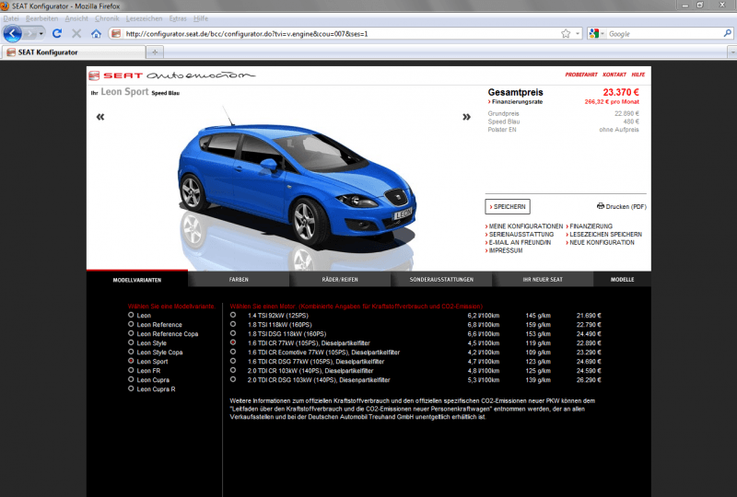Click the stop loading X icon
Image resolution: width=737 pixels, height=497 pixels.
click(76, 33)
